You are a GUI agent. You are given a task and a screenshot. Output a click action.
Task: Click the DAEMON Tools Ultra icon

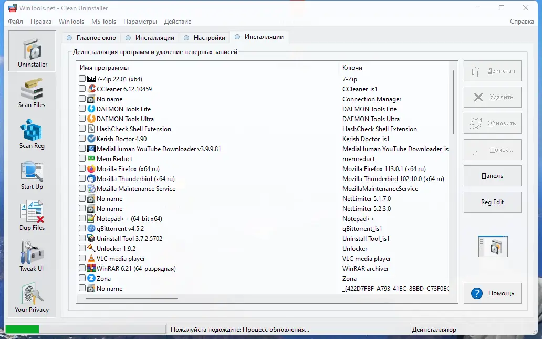91,119
